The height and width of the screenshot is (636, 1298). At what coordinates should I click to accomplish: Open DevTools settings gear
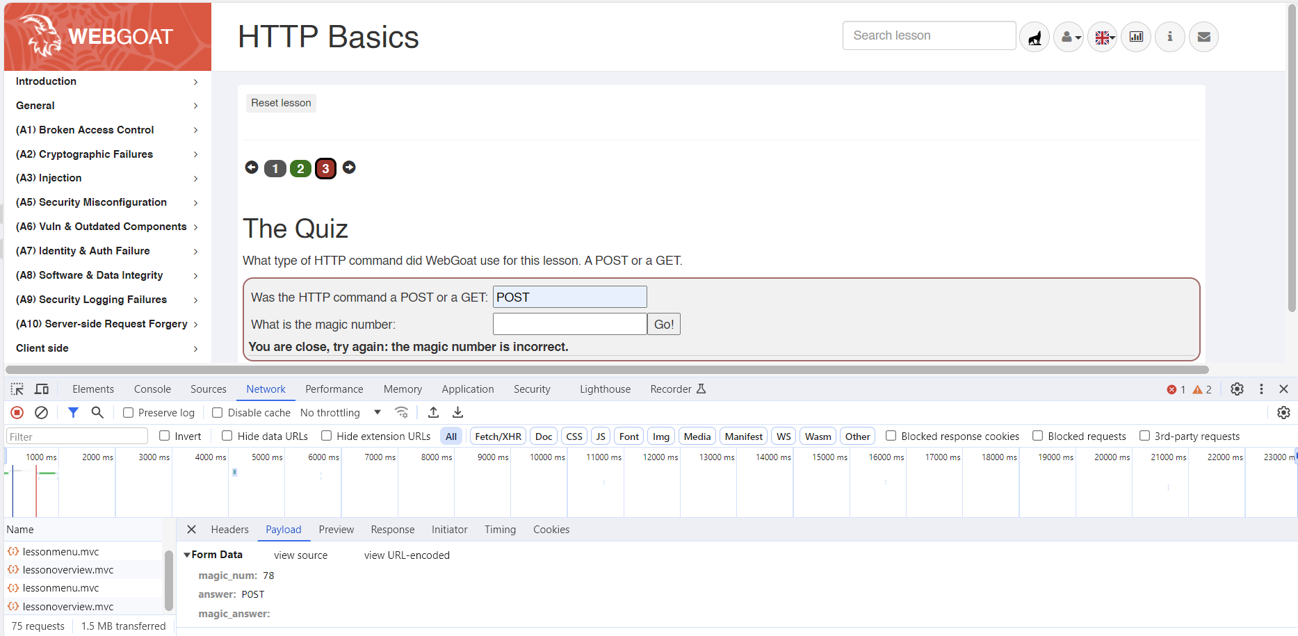[1237, 389]
